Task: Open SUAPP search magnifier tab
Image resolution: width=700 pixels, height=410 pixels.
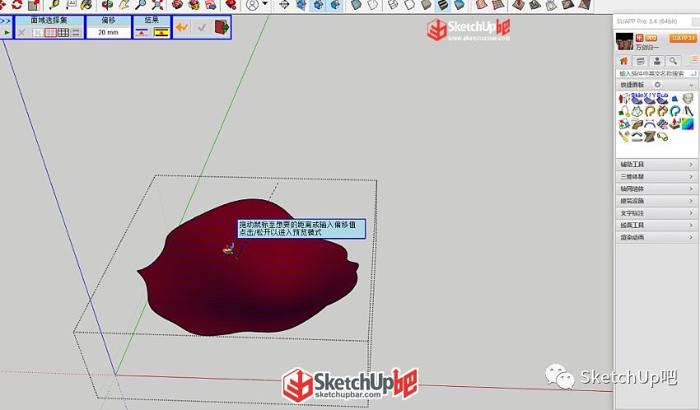Action: (x=673, y=61)
